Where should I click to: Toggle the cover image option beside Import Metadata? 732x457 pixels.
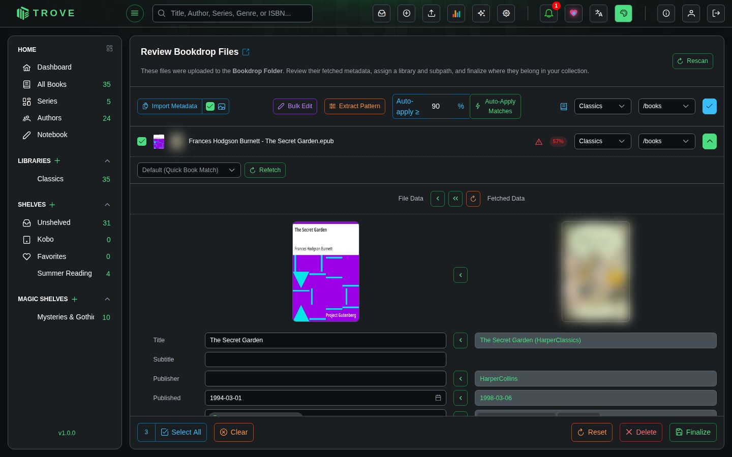[x=222, y=106]
